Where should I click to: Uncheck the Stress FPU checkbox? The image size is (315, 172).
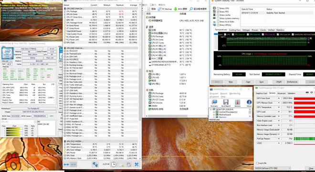click(218, 11)
